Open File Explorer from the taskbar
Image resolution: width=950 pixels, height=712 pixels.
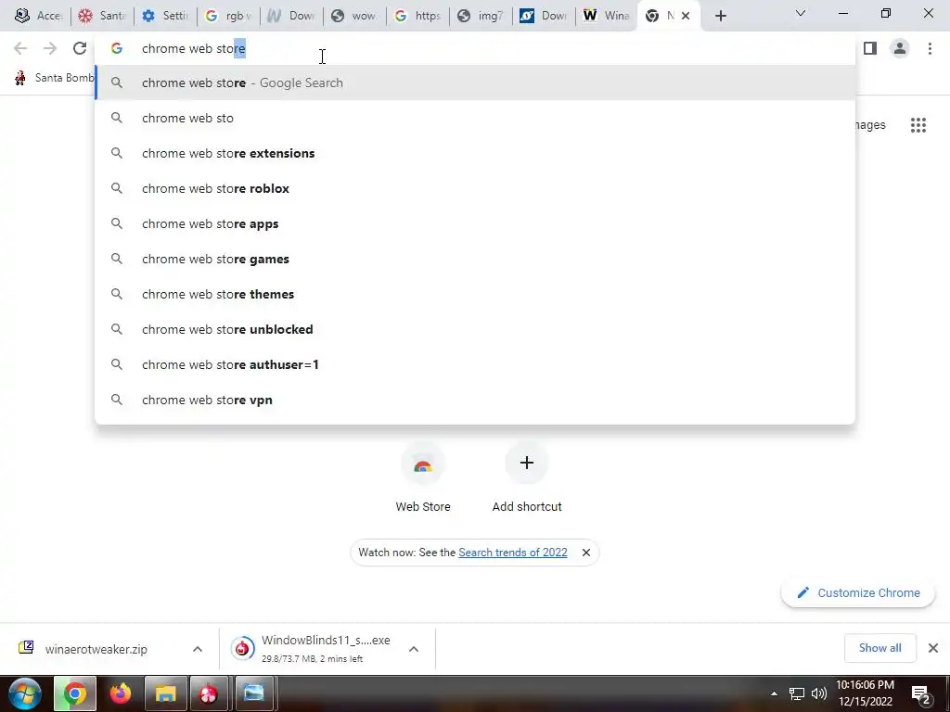[165, 693]
